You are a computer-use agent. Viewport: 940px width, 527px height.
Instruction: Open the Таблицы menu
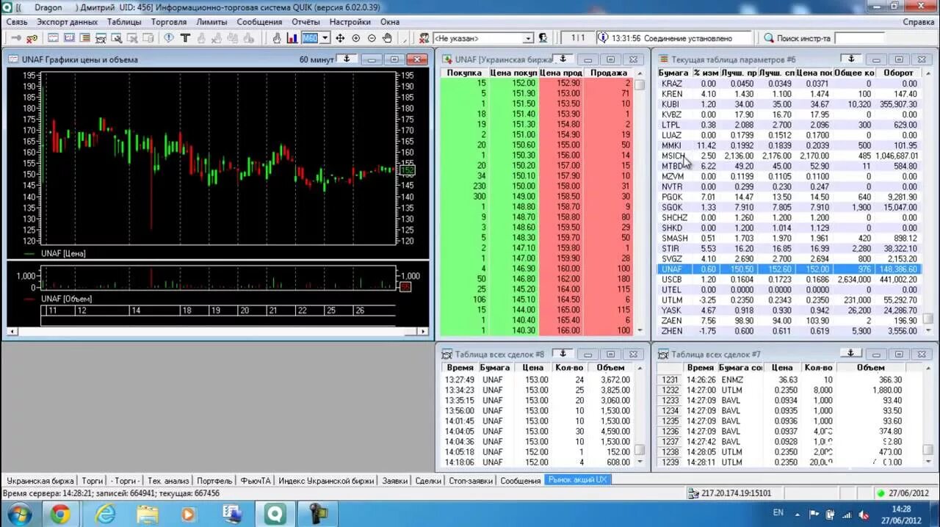[x=124, y=22]
